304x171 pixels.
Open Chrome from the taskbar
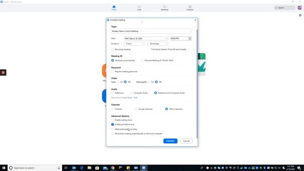coord(113,168)
